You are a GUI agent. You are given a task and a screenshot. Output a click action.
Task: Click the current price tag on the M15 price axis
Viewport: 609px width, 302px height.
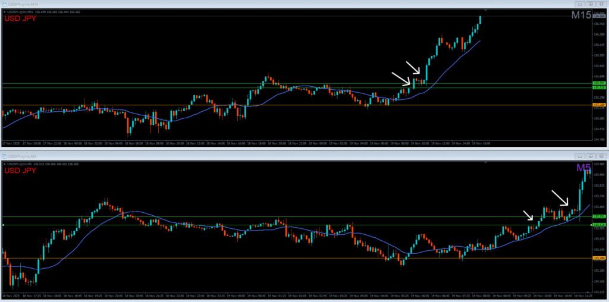click(599, 16)
